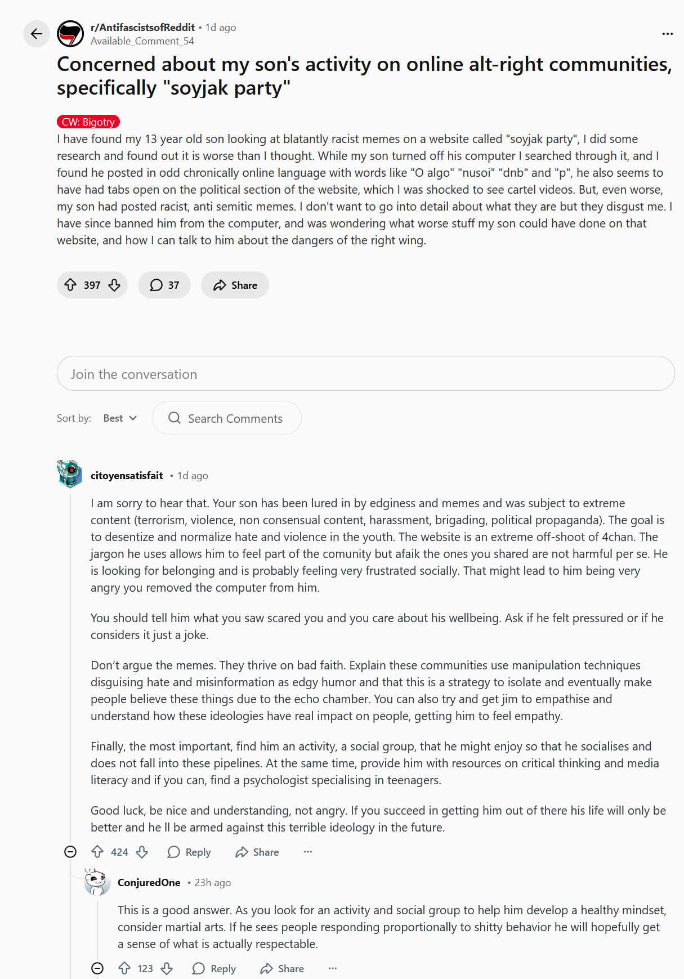Click the r/AntifascistsofReddit community avatar
The height and width of the screenshot is (979, 684).
pos(70,34)
